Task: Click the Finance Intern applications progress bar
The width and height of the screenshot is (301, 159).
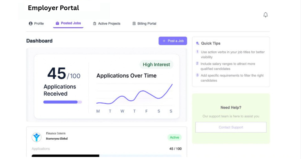Action: 106,156
